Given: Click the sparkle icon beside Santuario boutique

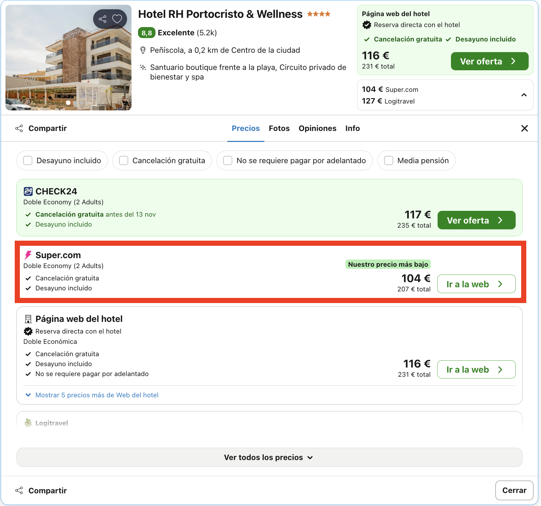Looking at the screenshot, I should click(x=143, y=67).
